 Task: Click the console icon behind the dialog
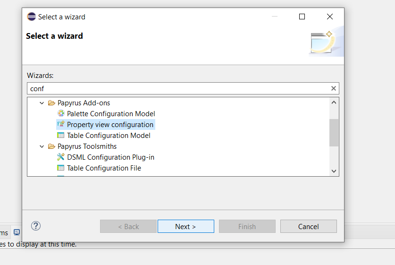17,232
